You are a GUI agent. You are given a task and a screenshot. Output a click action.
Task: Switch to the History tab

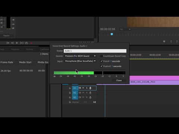click(29, 50)
